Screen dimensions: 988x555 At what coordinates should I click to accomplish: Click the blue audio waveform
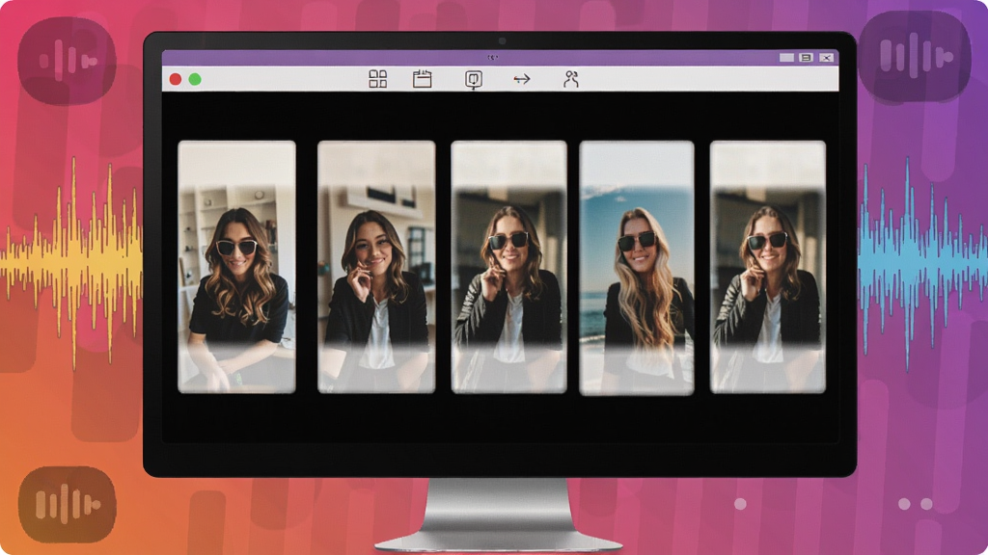click(922, 263)
